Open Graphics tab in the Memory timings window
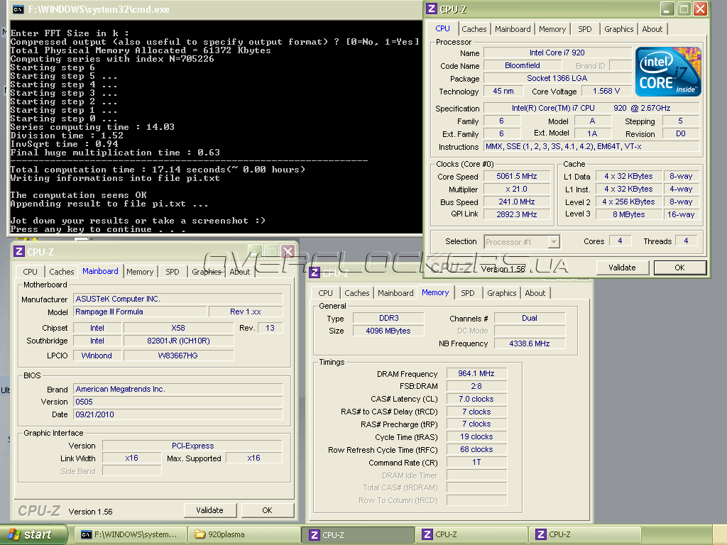727x545 pixels. coord(501,293)
